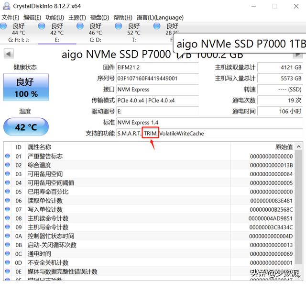Click the blue health orb above G: H: I: J:
The height and width of the screenshot is (284, 306).
click(3, 26)
